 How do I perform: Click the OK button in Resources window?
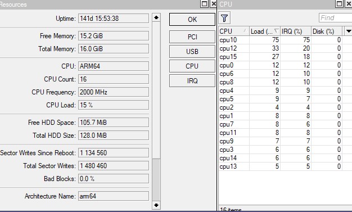[x=192, y=19]
